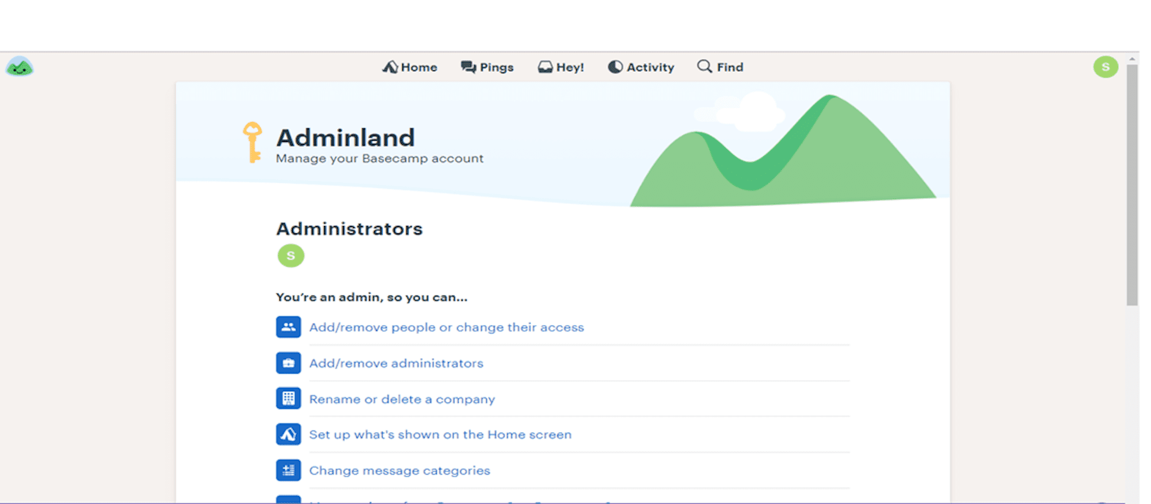The image size is (1151, 504).
Task: Open Change message categories link
Action: [399, 470]
